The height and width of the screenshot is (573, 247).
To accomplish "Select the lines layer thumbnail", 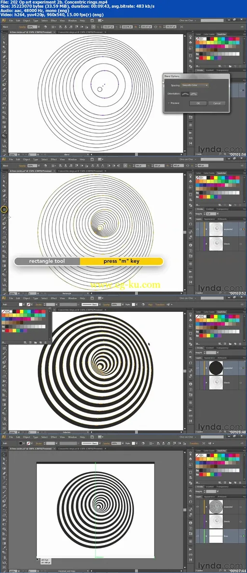I will [216, 536].
